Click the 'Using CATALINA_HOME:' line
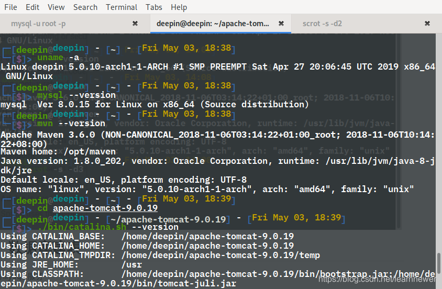 coord(147,246)
